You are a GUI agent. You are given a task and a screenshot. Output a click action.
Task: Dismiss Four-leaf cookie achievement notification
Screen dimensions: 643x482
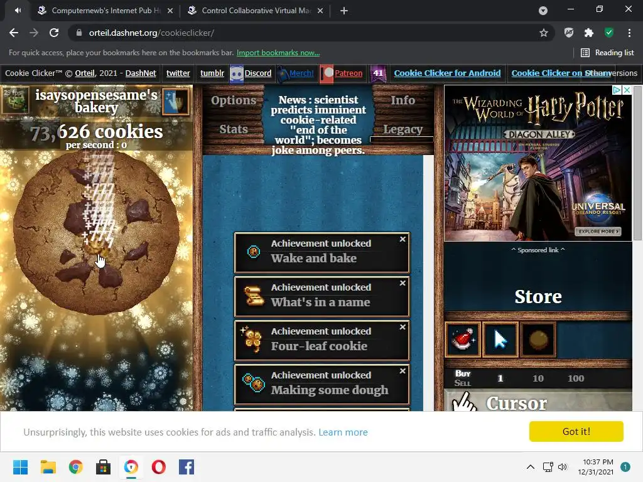tap(403, 326)
